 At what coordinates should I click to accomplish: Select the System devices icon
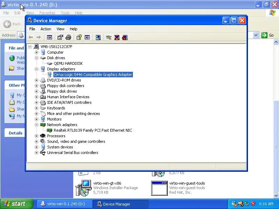pyautogui.click(x=43, y=147)
